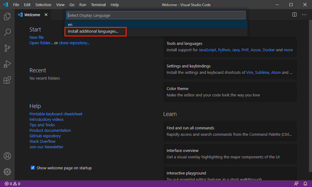Click the Select Display Language input field
The width and height of the screenshot is (312, 187).
tap(156, 15)
